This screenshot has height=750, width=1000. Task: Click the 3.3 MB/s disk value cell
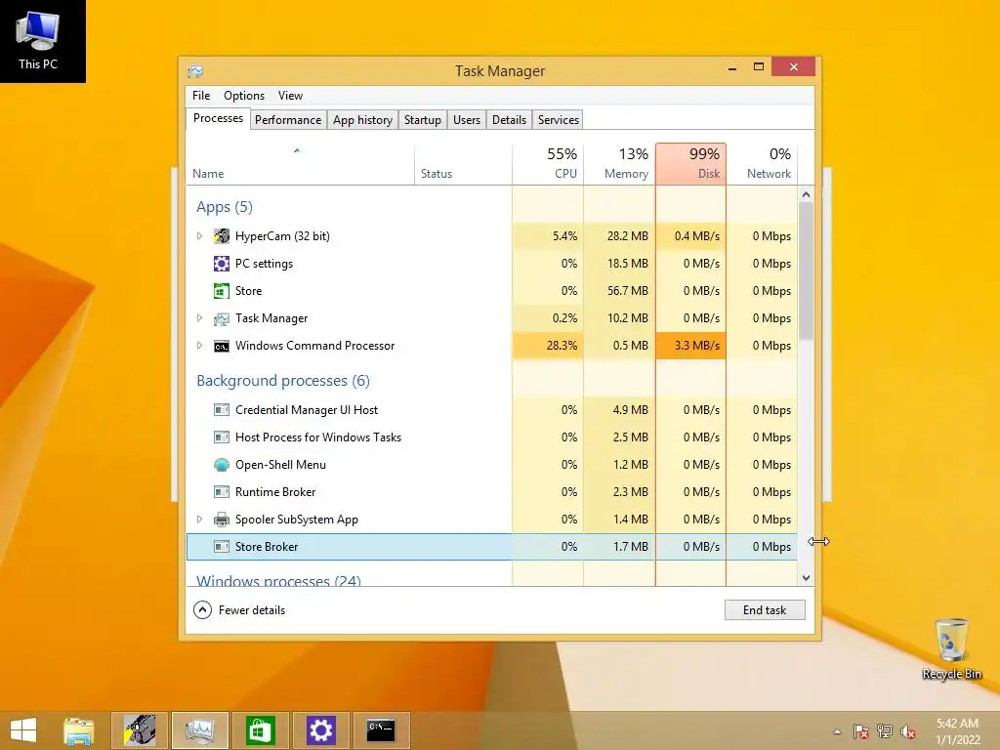[x=690, y=346]
